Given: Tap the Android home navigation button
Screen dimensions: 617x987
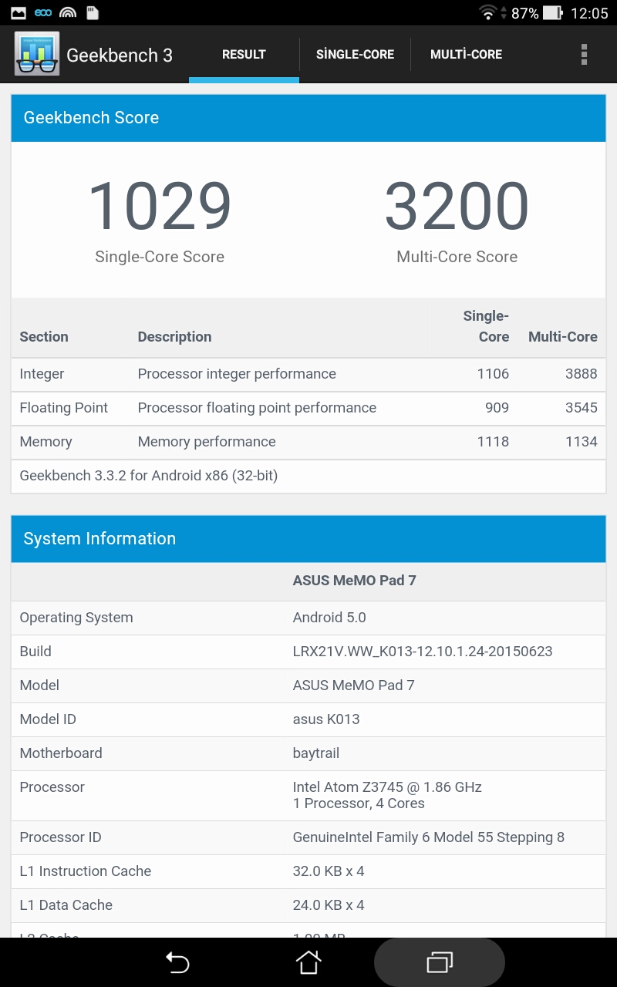Looking at the screenshot, I should click(x=308, y=962).
